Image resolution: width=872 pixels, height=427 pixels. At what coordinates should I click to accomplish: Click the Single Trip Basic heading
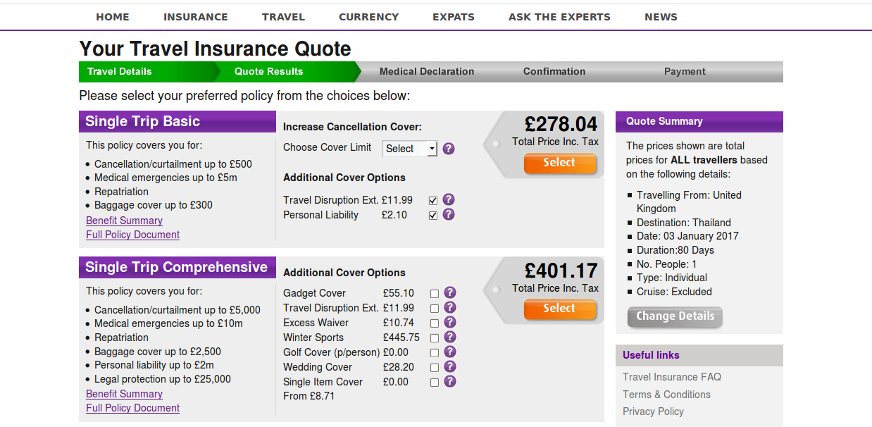tap(142, 121)
